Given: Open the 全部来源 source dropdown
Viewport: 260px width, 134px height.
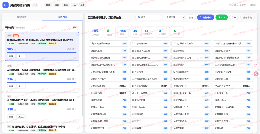Looking at the screenshot, I should (x=174, y=17).
